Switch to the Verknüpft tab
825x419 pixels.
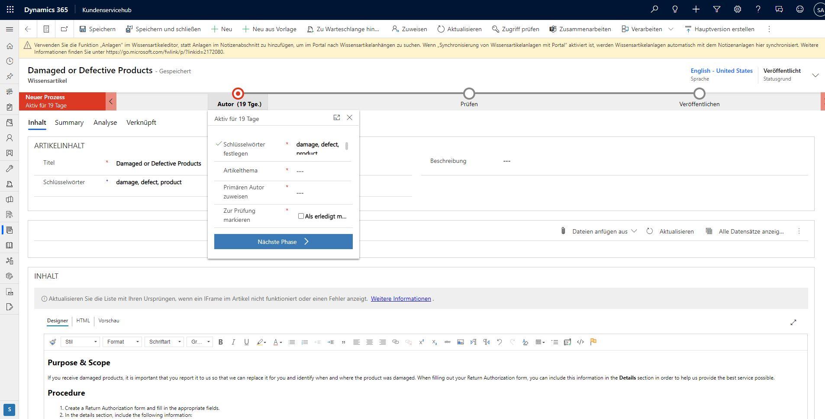141,123
